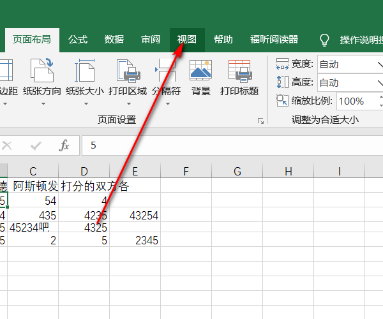Click the Scale (缩放比例) icon
Screen dimensions: 383x319
[282, 100]
